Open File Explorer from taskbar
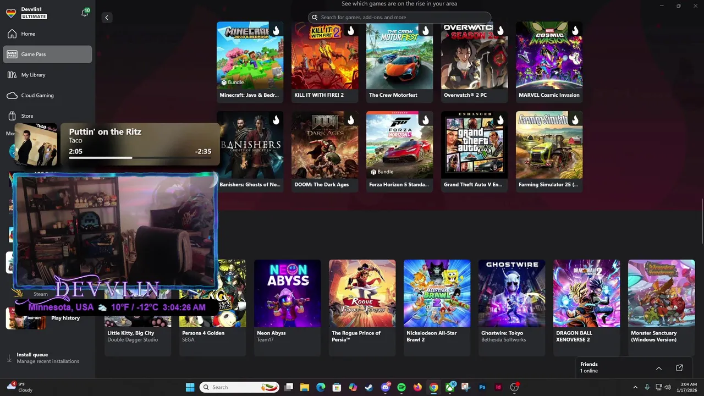Screen dimensions: 704x396 pos(305,387)
